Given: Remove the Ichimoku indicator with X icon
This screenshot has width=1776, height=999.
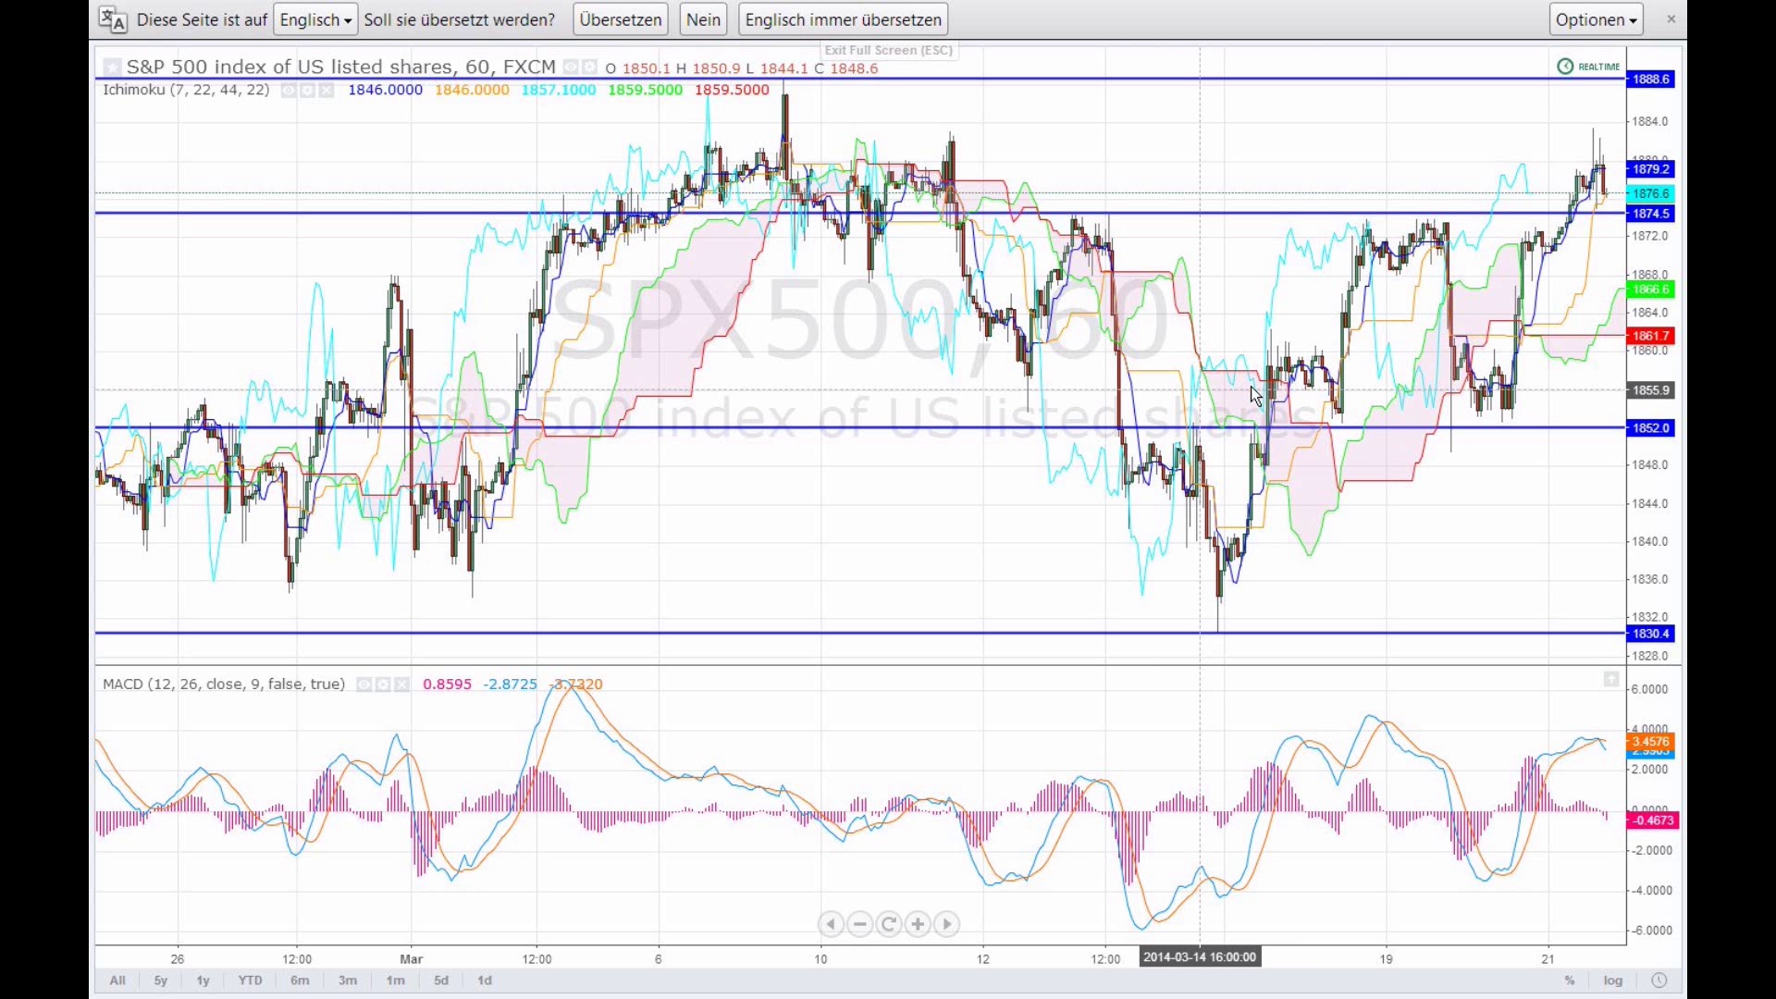Looking at the screenshot, I should 327,91.
